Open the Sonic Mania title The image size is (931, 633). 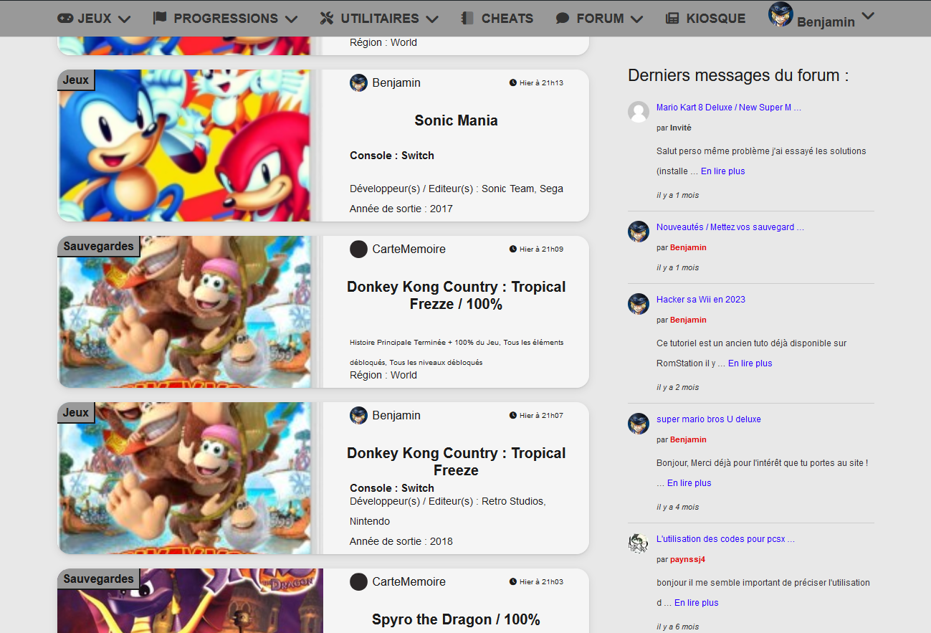tap(456, 120)
